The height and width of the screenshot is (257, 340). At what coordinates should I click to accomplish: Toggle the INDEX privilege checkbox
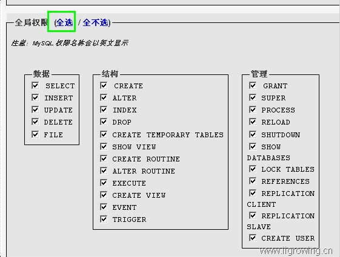[104, 109]
